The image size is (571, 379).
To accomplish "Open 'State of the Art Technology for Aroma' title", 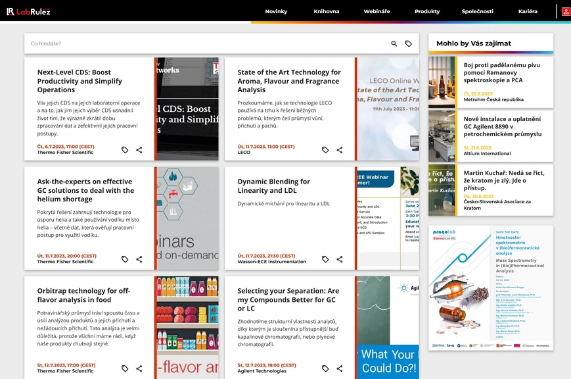I will [289, 81].
